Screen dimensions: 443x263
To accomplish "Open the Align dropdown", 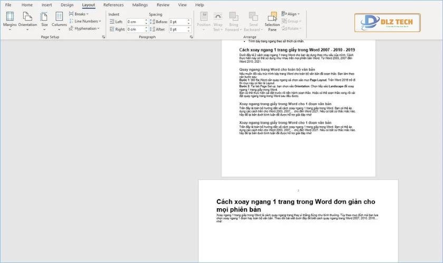I will 291,14.
